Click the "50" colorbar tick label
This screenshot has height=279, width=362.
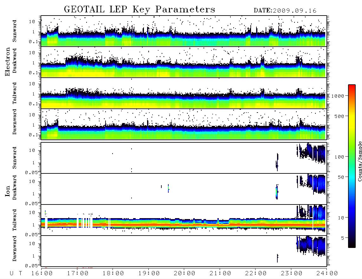coord(341,177)
